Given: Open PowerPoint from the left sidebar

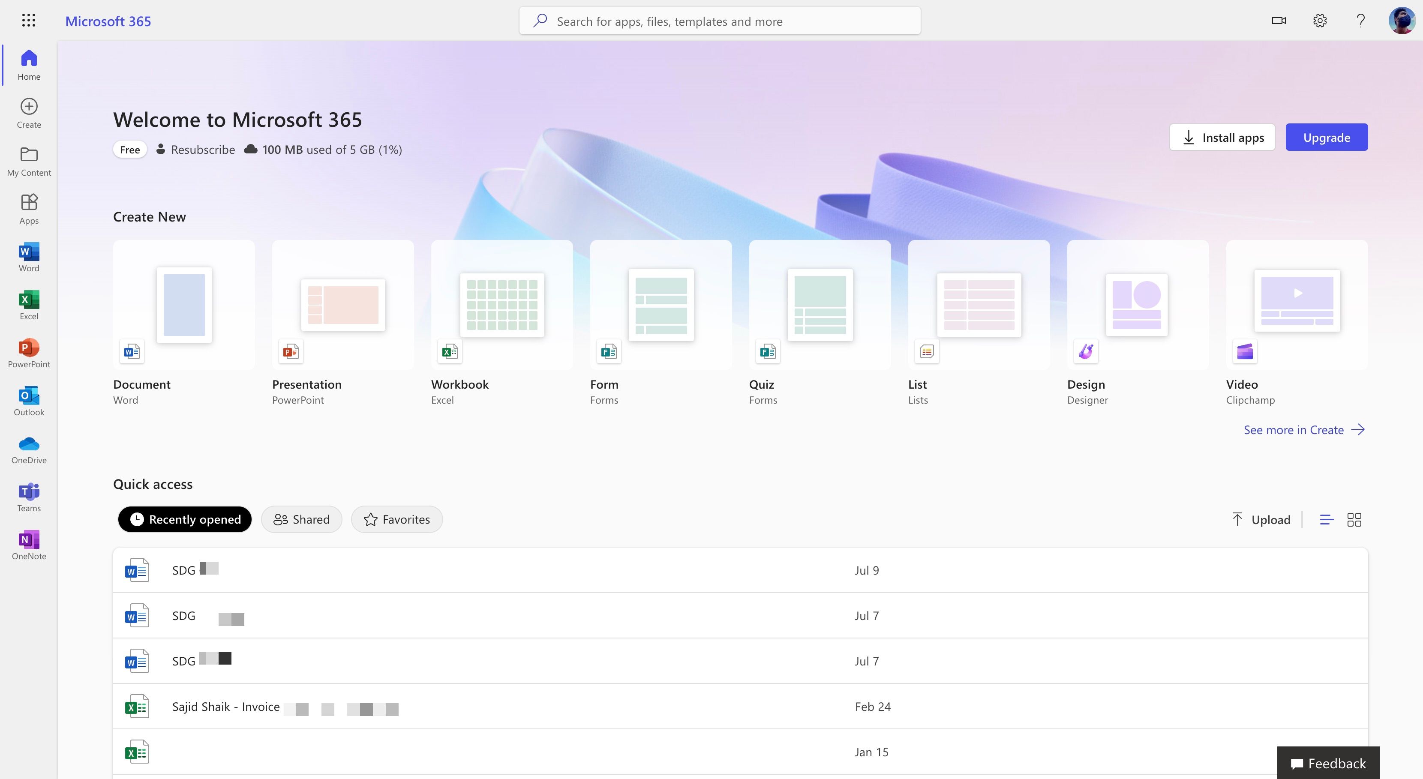Looking at the screenshot, I should pyautogui.click(x=29, y=352).
